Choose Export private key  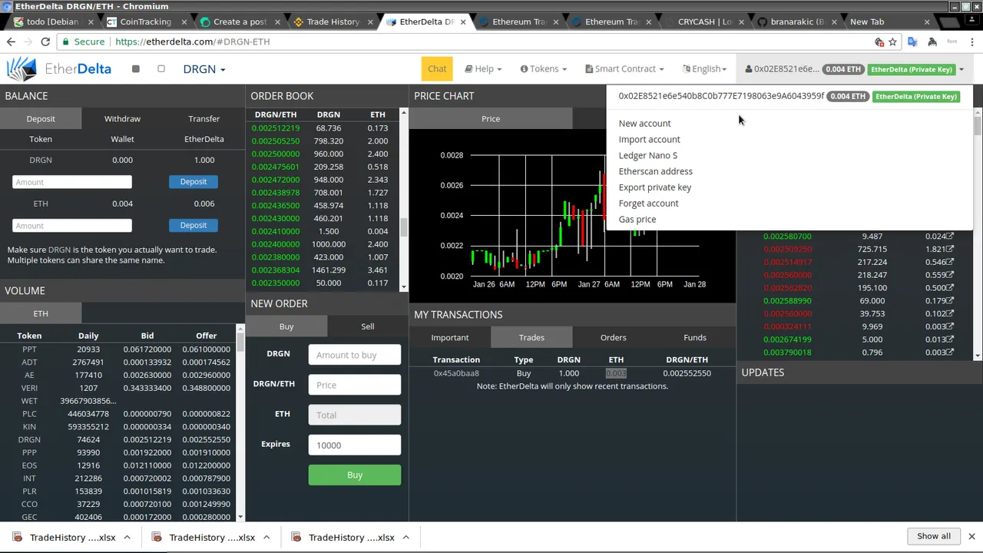654,187
